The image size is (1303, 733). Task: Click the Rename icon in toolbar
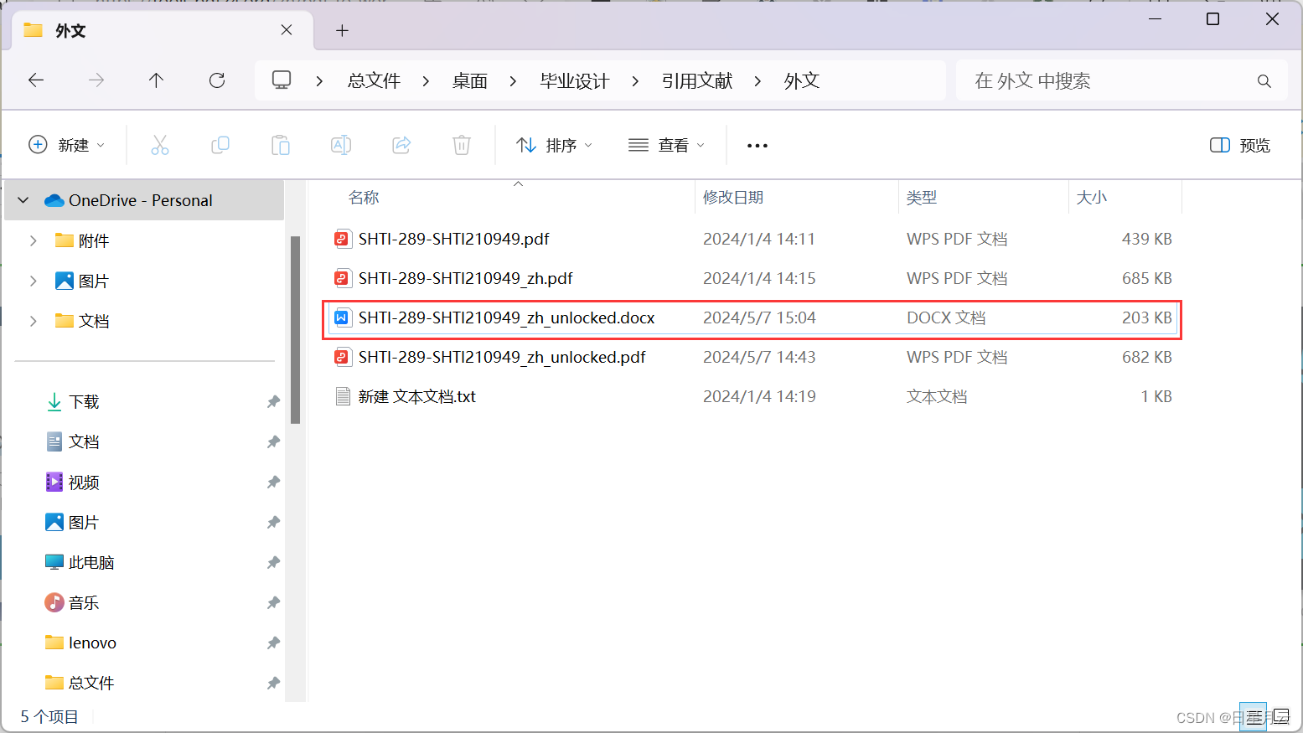click(341, 145)
